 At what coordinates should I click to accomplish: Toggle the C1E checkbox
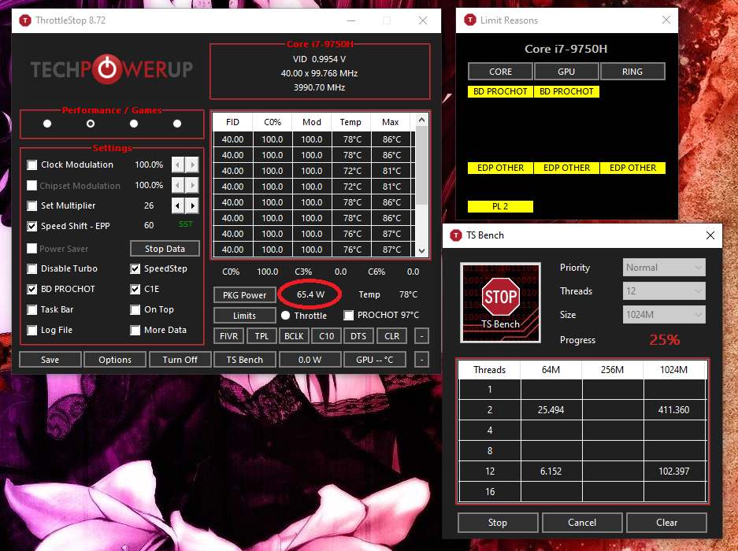point(135,289)
